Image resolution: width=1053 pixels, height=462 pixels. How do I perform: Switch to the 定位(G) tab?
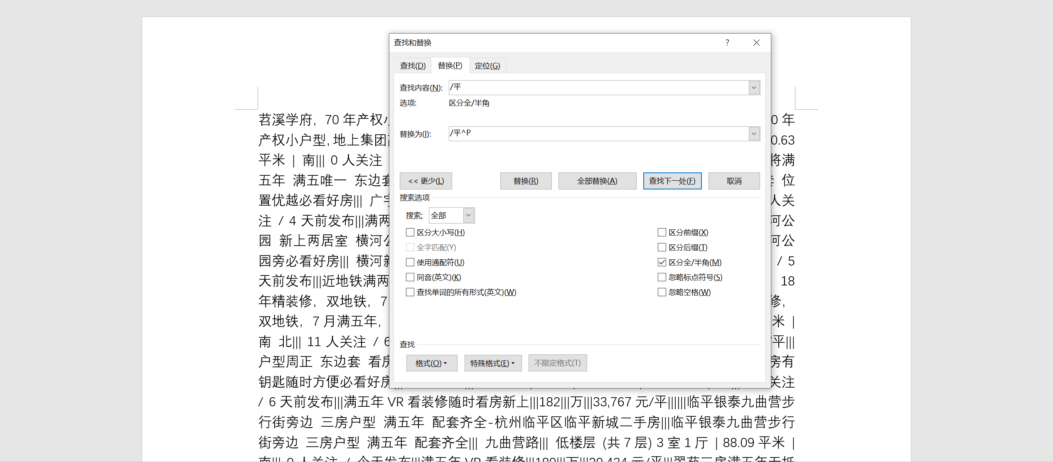(x=487, y=66)
